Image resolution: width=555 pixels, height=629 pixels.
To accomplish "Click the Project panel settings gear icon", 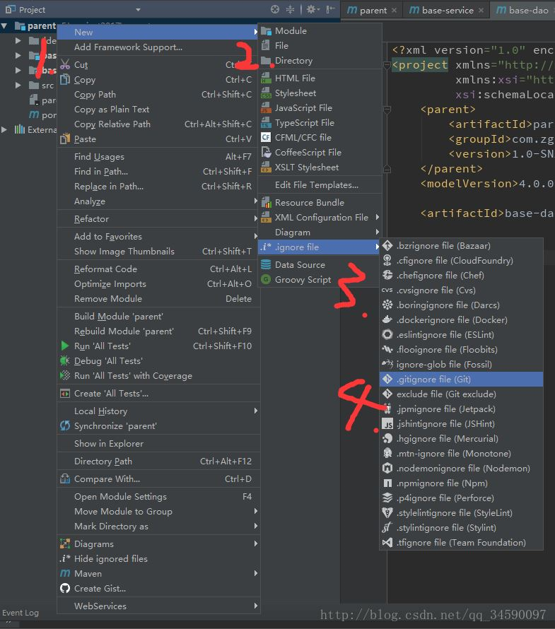I will [x=312, y=9].
